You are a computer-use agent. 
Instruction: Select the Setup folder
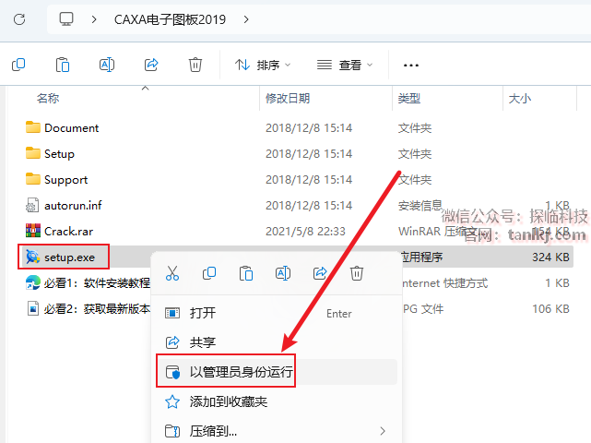pos(59,153)
